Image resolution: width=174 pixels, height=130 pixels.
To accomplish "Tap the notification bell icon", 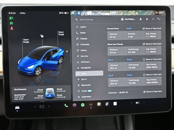I will 147,19.
